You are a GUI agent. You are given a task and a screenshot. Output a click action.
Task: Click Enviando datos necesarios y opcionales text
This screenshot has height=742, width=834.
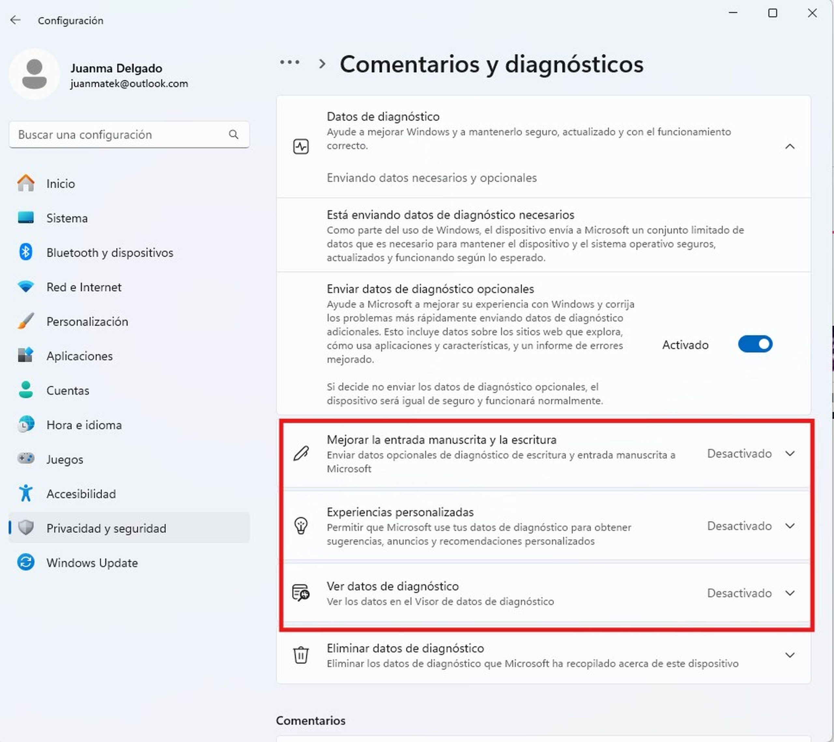click(432, 178)
